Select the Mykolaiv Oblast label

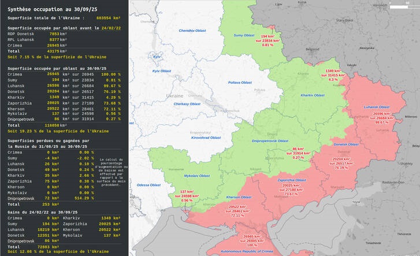click(197, 175)
